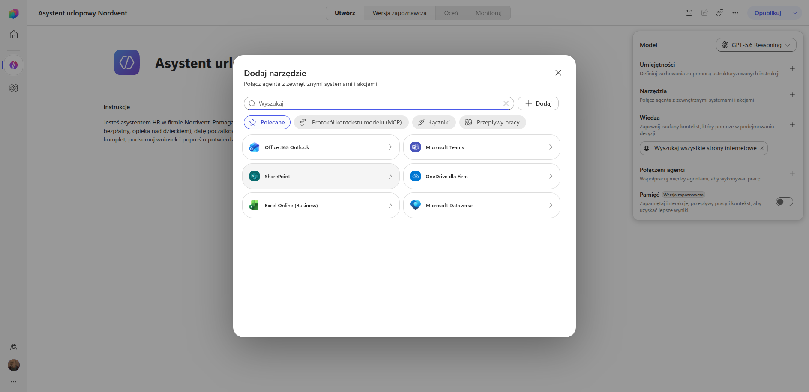Select the Przepływy pracy filter
The image size is (809, 392).
click(x=493, y=122)
